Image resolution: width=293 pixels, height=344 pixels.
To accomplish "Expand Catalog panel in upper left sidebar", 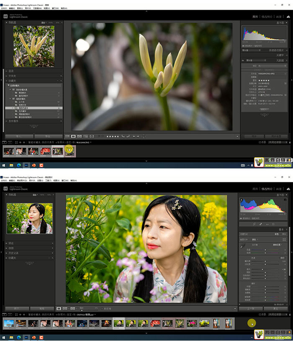I will (7, 71).
